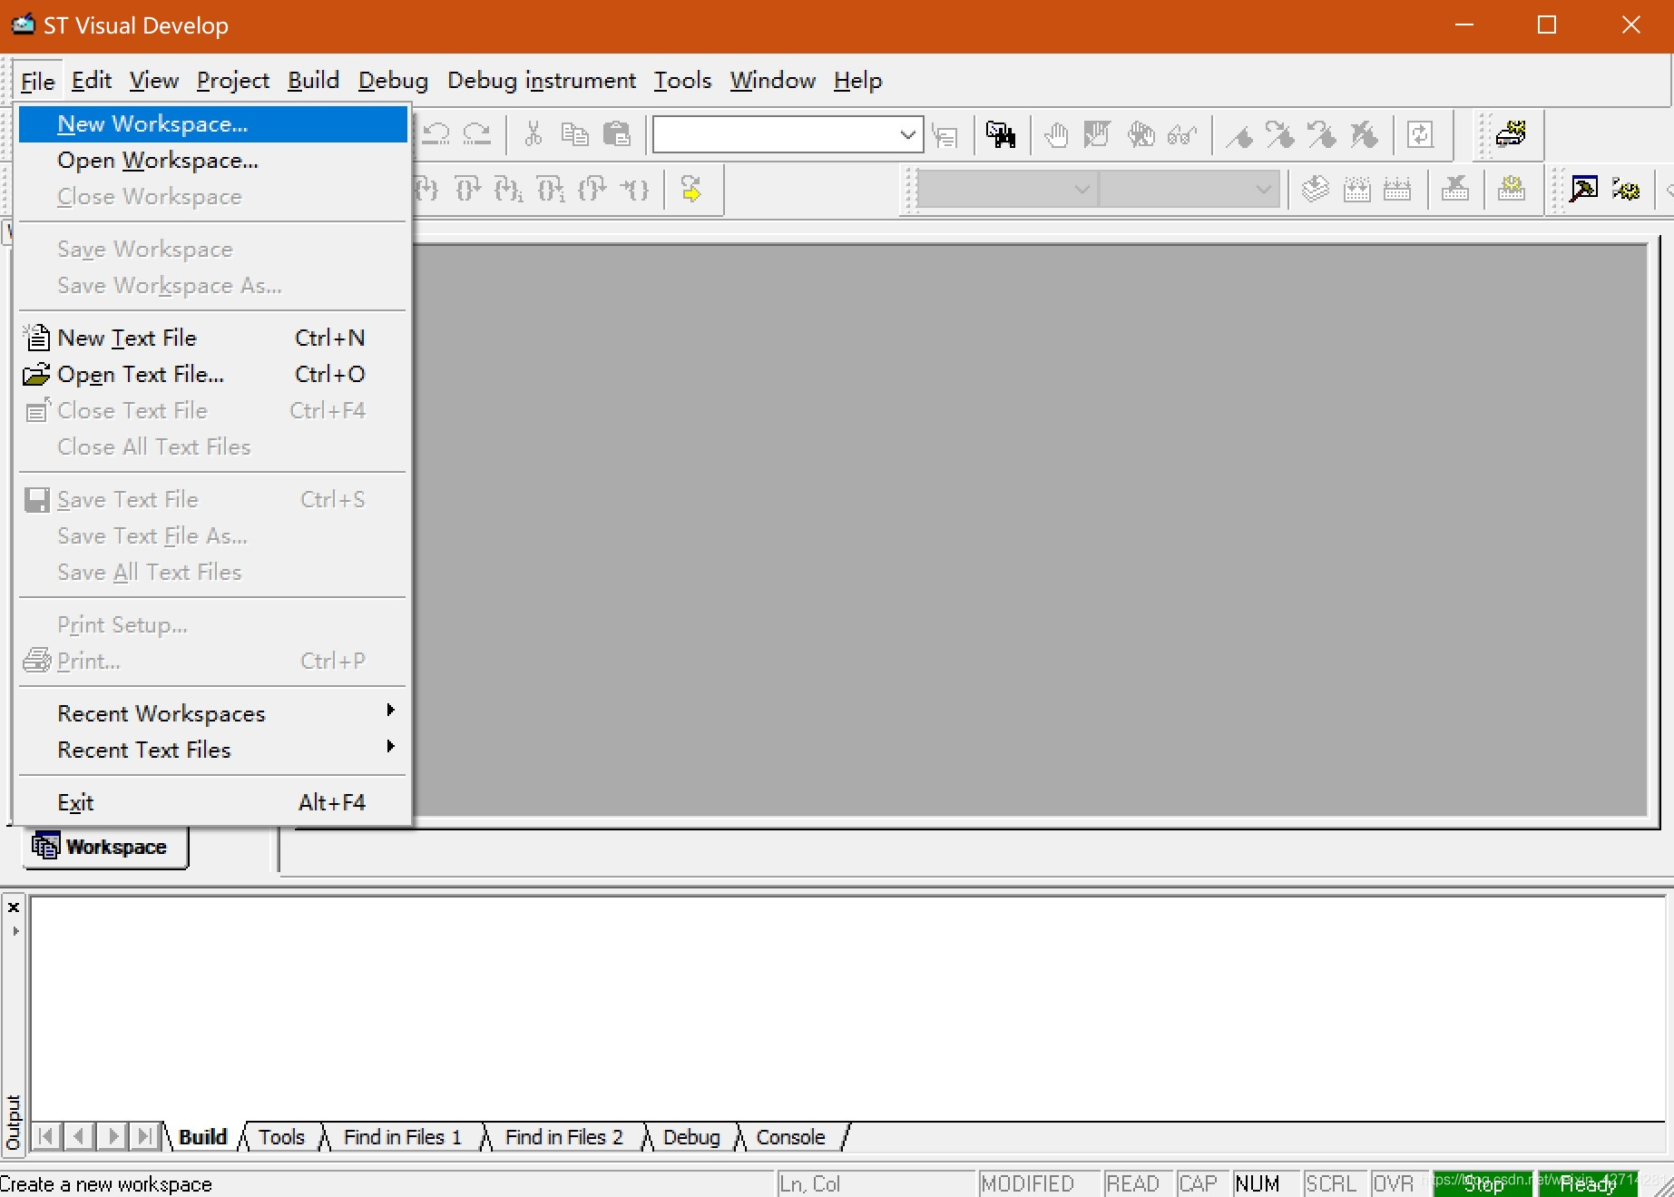Click the icon right of the search combo
The height and width of the screenshot is (1197, 1674).
pyautogui.click(x=945, y=136)
